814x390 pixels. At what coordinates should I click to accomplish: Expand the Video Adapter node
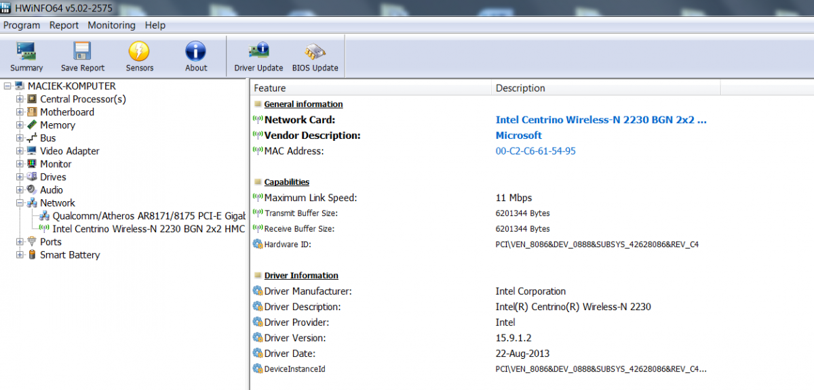20,151
